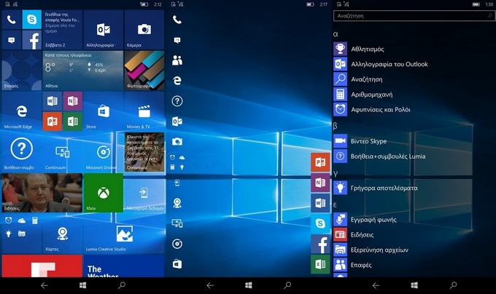Open the Phone tile on the tiled Start screen
This screenshot has width=496, height=294.
click(12, 20)
